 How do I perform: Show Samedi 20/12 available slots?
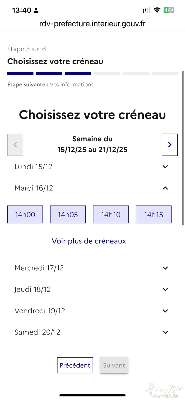point(165,332)
